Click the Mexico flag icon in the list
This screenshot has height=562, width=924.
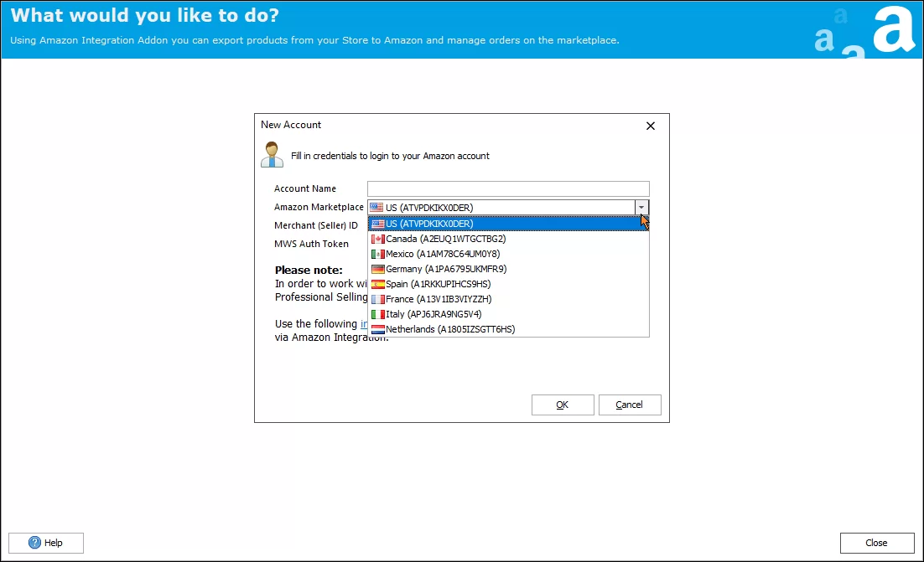click(377, 254)
